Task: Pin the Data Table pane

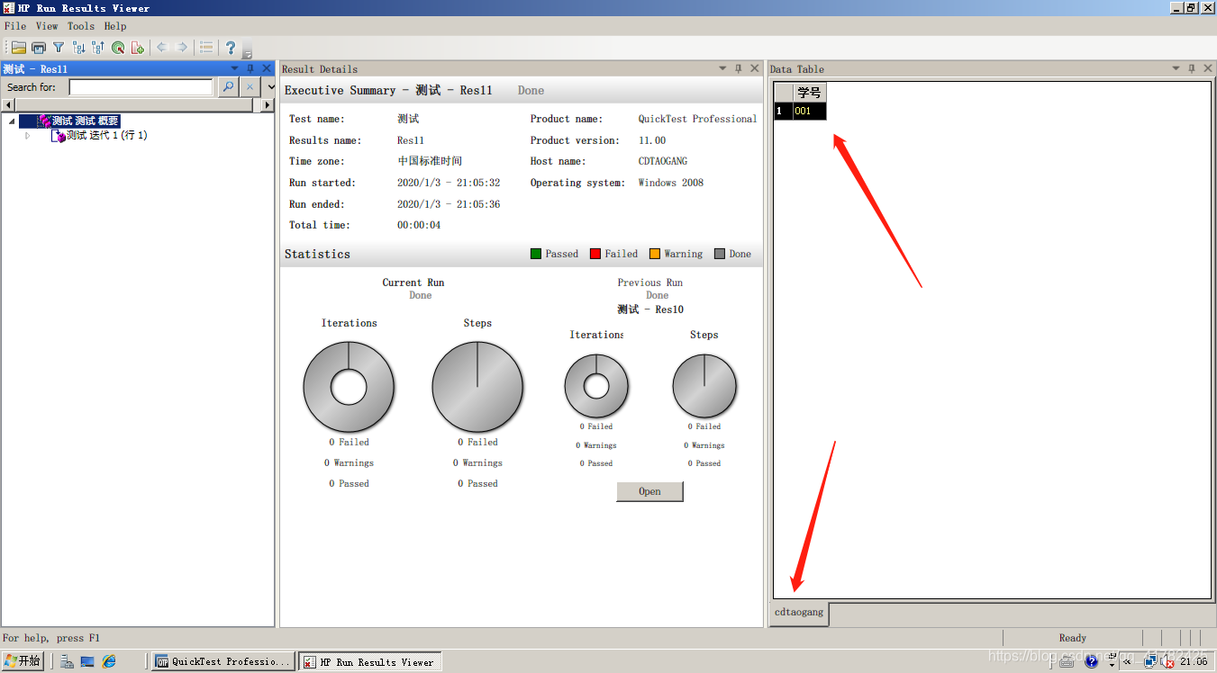Action: (x=1192, y=68)
